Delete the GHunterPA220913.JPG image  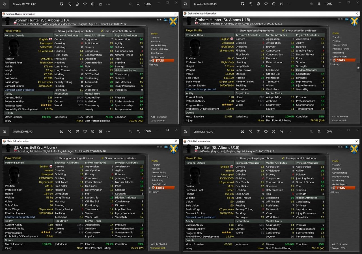77,4
